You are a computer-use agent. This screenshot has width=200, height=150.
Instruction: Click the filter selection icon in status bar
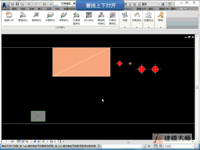tap(145, 146)
